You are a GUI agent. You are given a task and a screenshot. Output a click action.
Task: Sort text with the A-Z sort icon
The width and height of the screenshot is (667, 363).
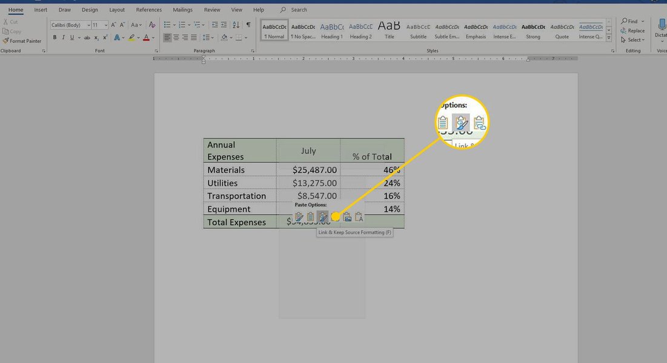[x=236, y=25]
